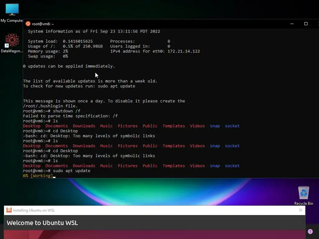Select the DataWagon desktop shortcut
This screenshot has width=319, height=239.
[12, 43]
